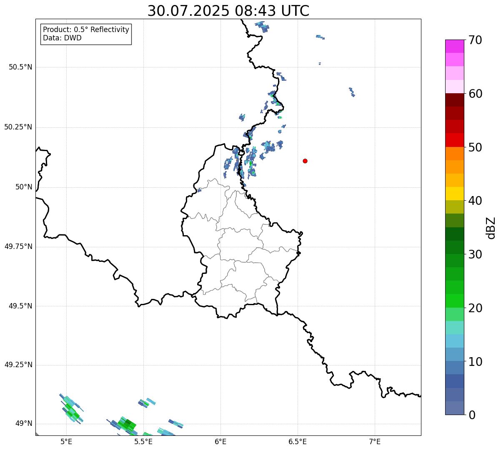Click the 50.5°N latitude label
Screen dimensions: 501x450
click(20, 67)
